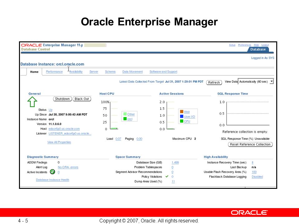
Task: Click Usable Flash Recovery Area 100 link
Action: [x=254, y=172]
